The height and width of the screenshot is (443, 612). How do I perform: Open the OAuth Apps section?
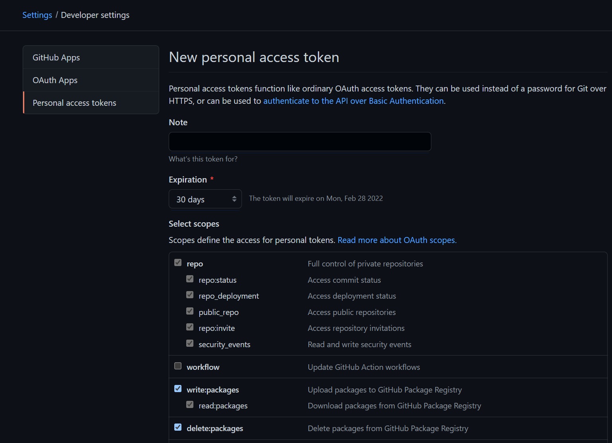point(55,80)
